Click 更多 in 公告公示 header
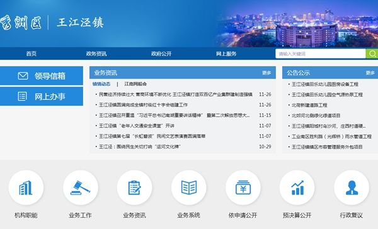Viewport: 378px width, 229px height. coord(370,73)
